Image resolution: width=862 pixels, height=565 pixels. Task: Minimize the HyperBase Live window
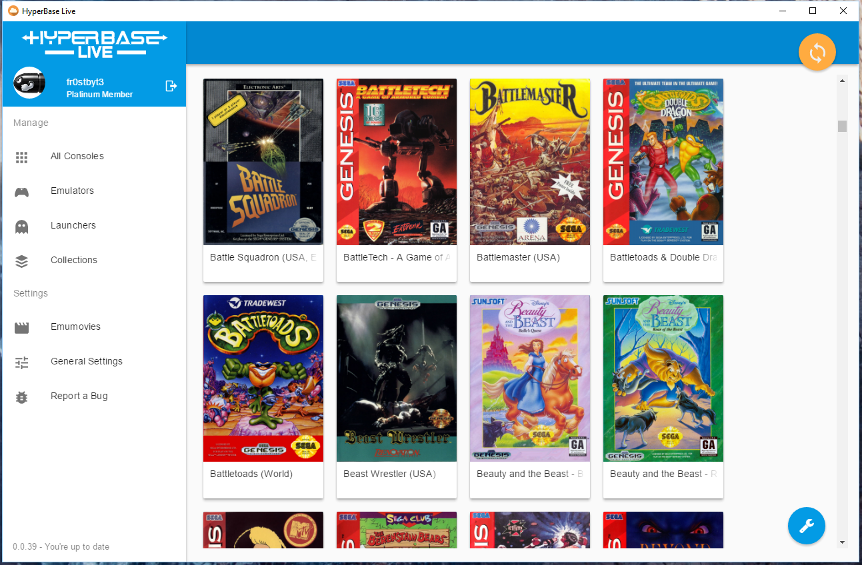(x=782, y=11)
